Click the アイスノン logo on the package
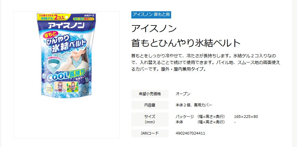This screenshot has height=147, width=297. [66, 25]
